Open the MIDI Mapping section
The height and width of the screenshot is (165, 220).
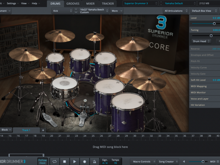[205, 86]
